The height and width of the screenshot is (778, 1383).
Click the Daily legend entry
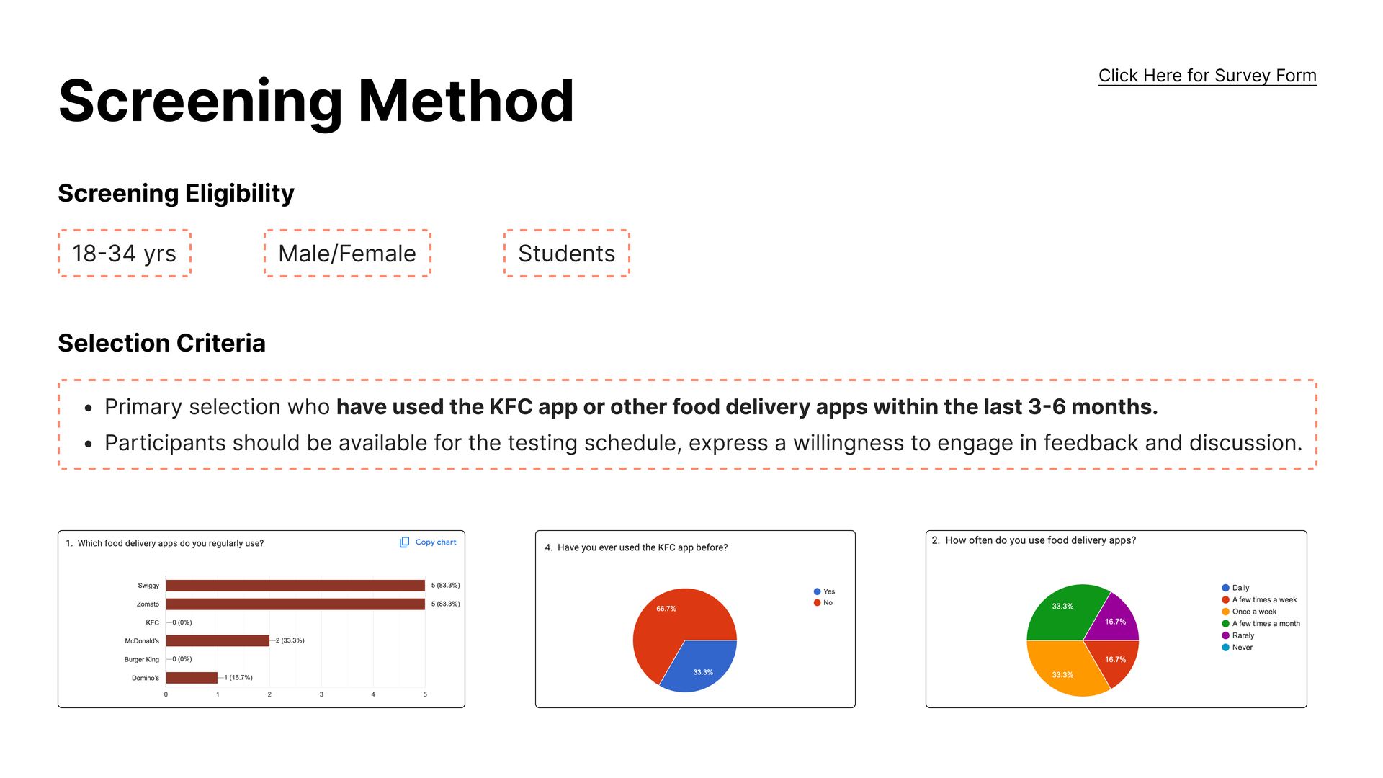pos(1235,588)
